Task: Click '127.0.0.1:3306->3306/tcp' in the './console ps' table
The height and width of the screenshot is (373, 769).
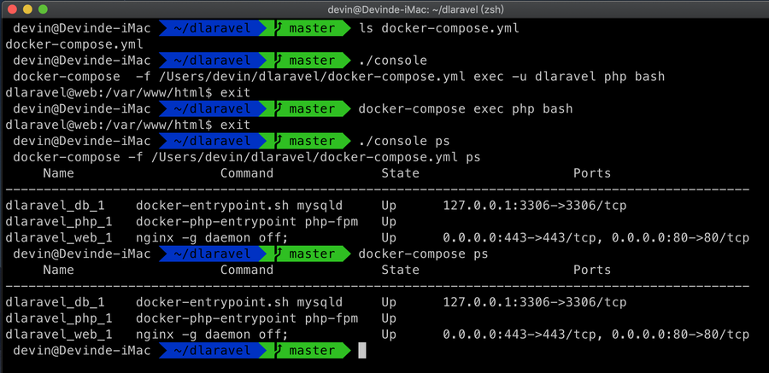Action: coord(535,206)
